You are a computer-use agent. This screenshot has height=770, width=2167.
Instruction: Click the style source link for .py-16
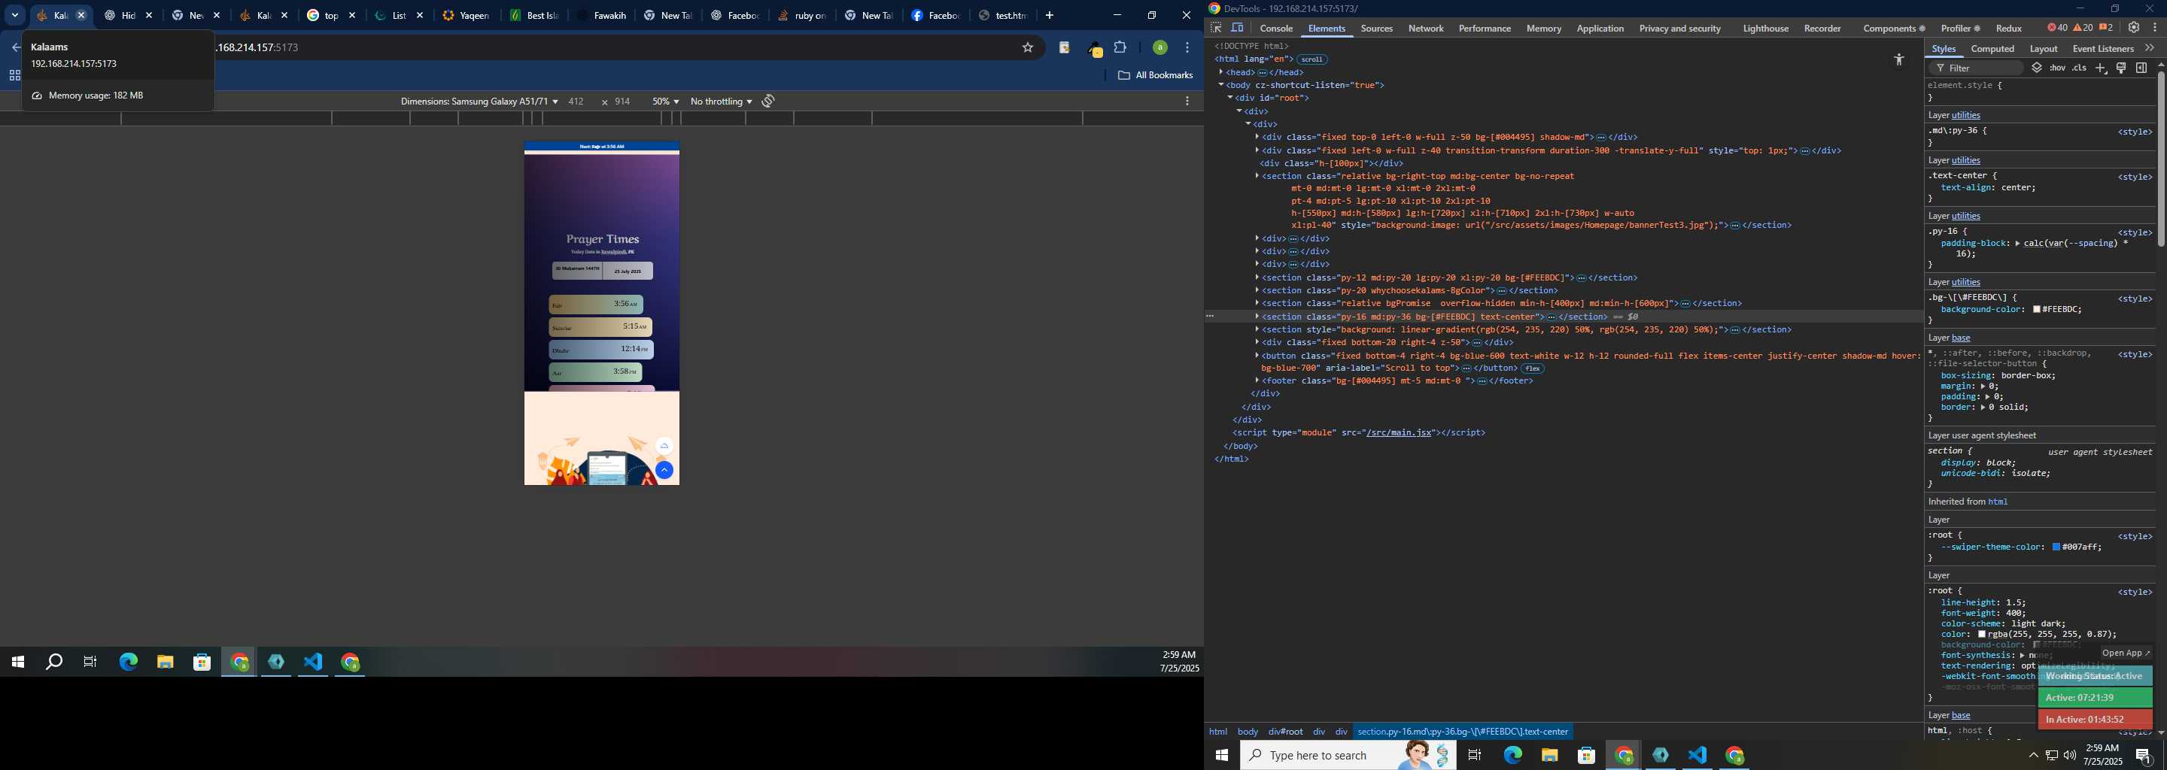[x=2135, y=233]
